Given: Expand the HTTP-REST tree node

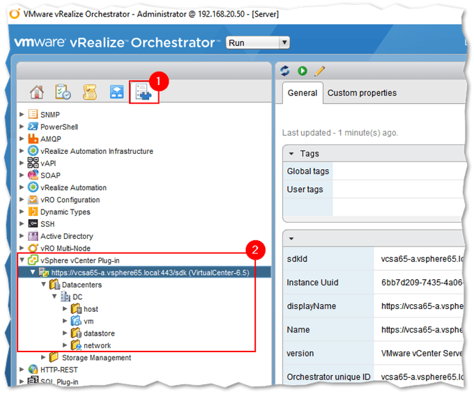Looking at the screenshot, I should (x=22, y=369).
